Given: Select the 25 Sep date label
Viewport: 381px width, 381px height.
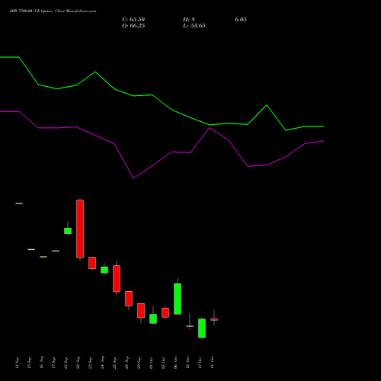Looking at the screenshot, I should pos(114,363).
